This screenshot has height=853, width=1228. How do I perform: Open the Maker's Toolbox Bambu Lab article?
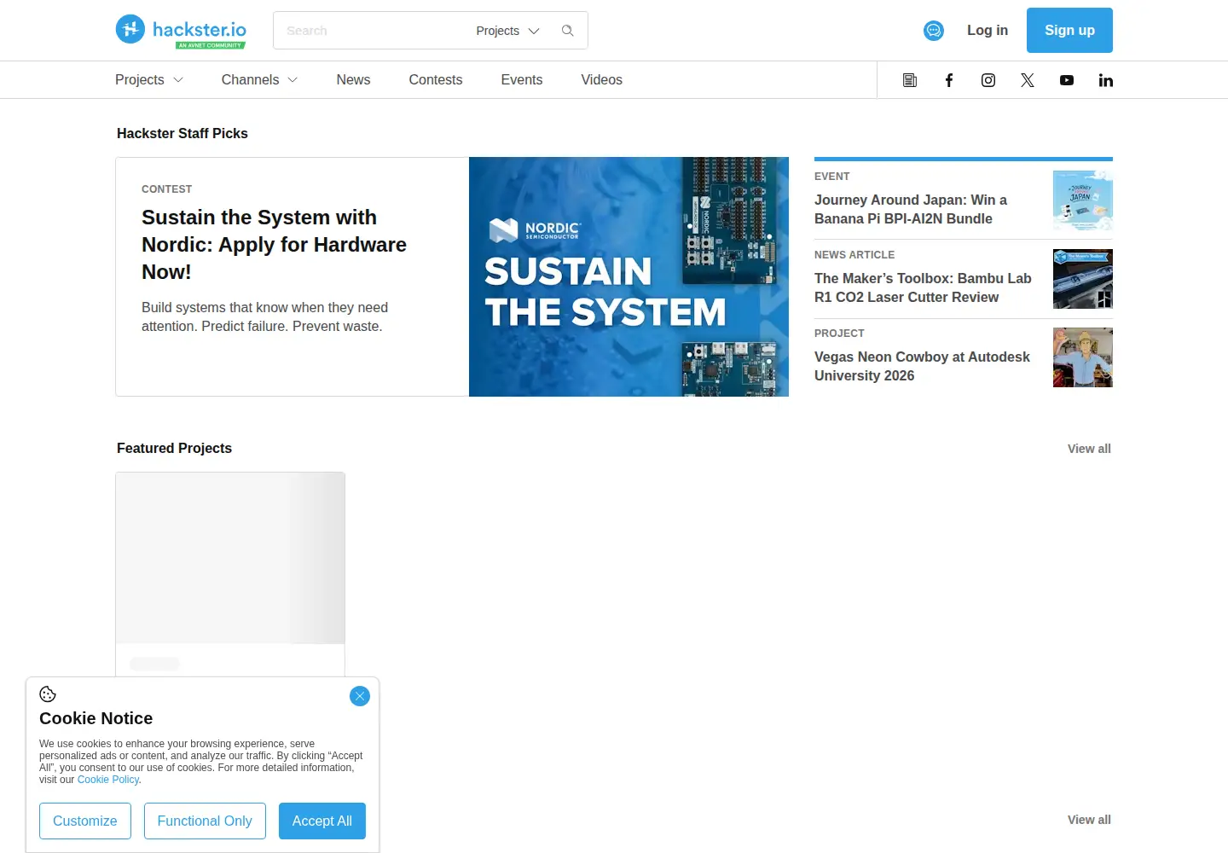pyautogui.click(x=923, y=287)
